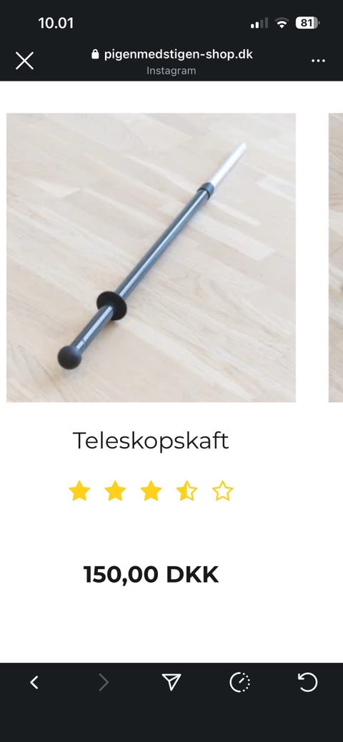Tap the first yellow rating star

click(79, 491)
